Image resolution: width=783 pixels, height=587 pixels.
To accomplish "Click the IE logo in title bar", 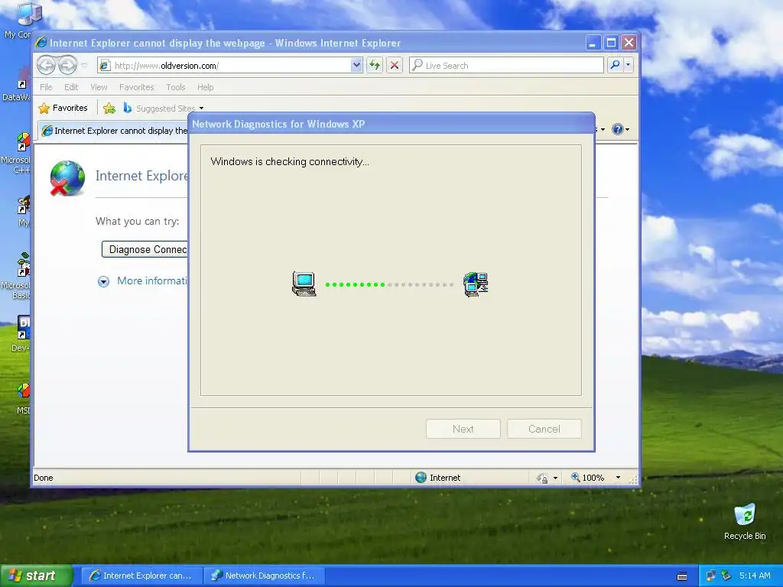I will click(x=41, y=43).
